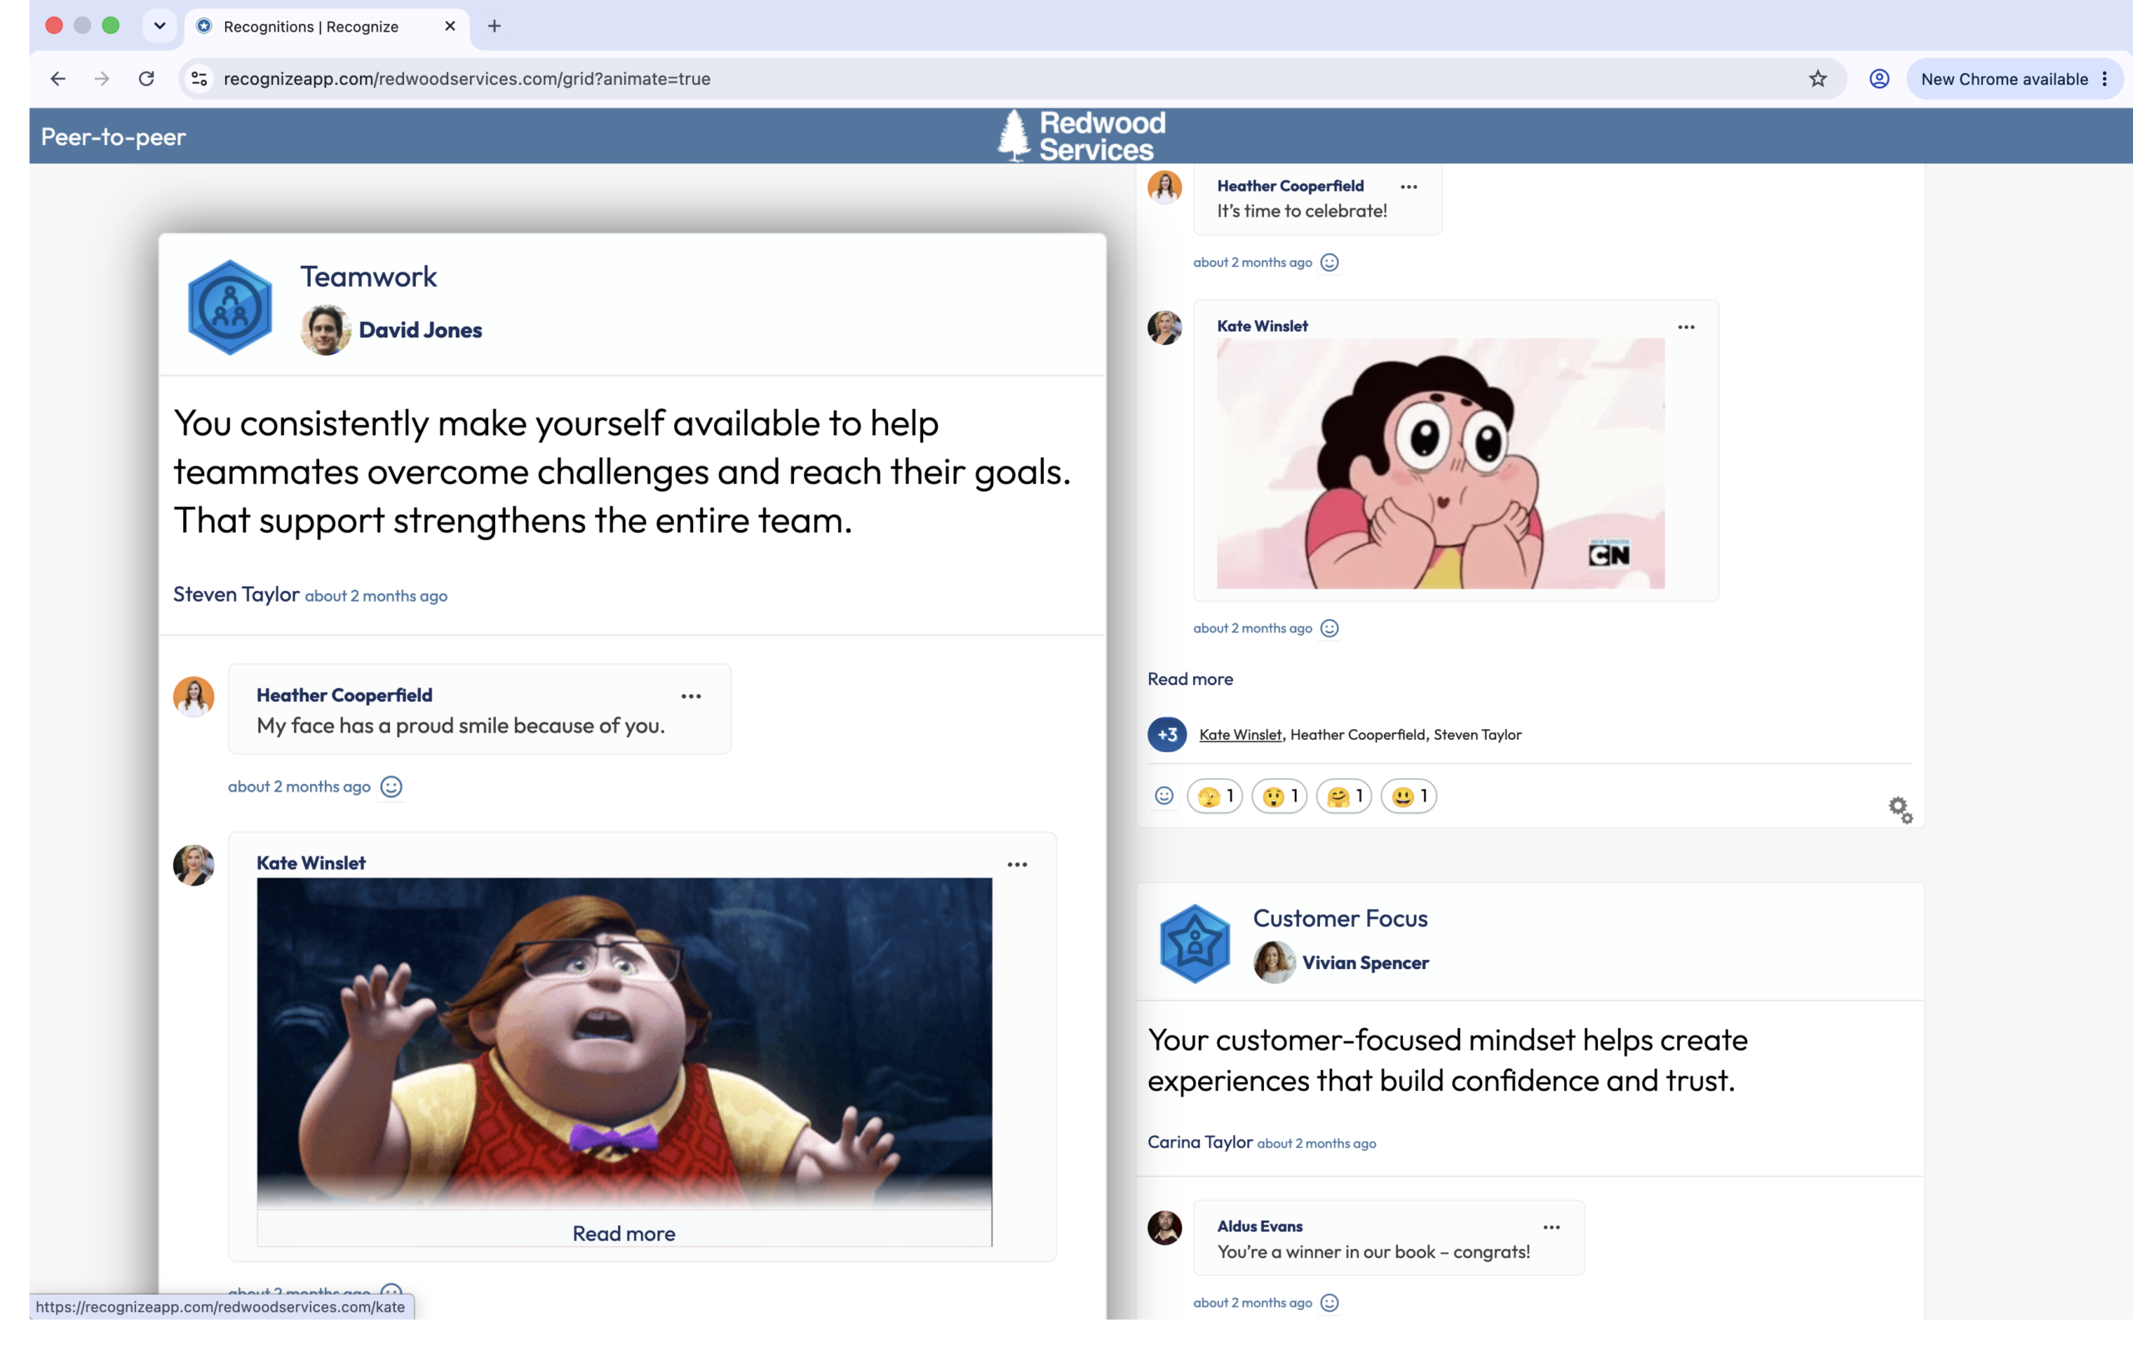Click the gear settings icon on recognition card
The height and width of the screenshot is (1354, 2133).
tap(1900, 809)
